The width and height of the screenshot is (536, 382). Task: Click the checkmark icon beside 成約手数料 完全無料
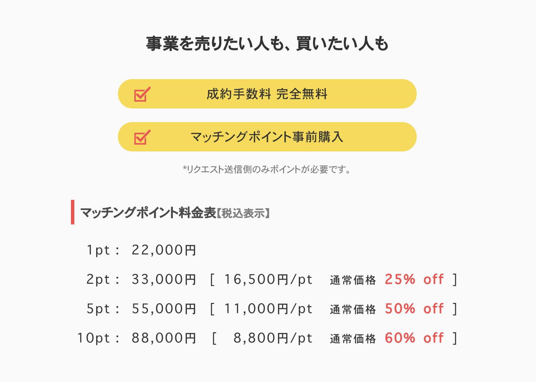(142, 94)
